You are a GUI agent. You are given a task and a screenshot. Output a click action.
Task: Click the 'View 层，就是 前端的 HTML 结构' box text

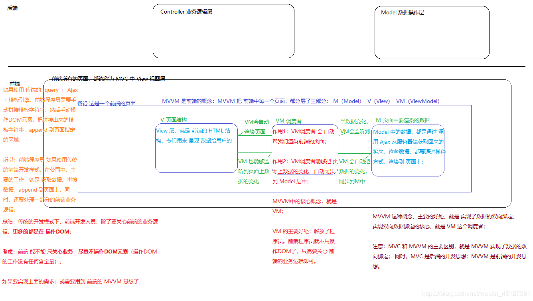coord(194,136)
